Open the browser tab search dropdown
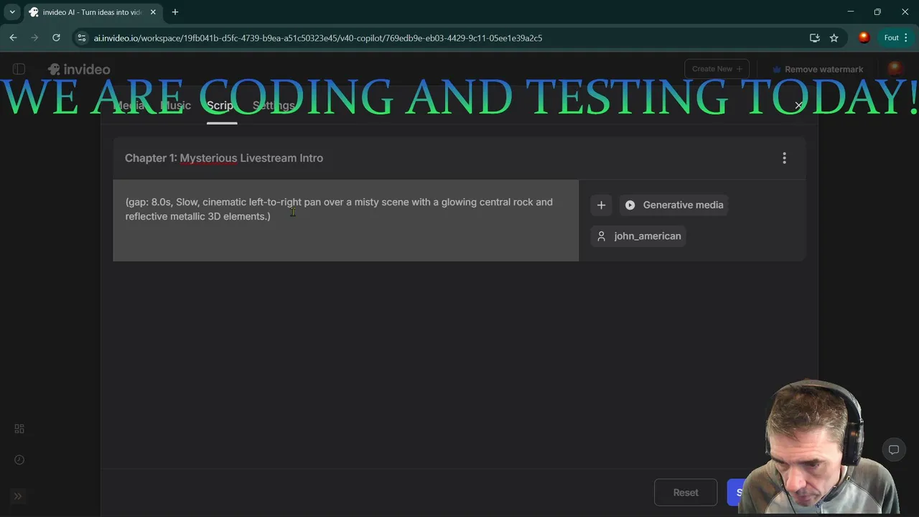Image resolution: width=919 pixels, height=517 pixels. click(12, 12)
